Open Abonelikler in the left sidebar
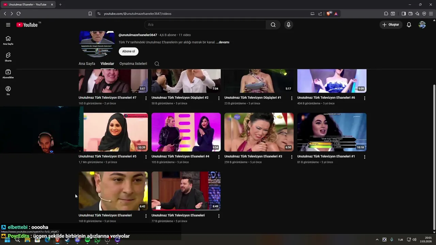 pos(8,73)
